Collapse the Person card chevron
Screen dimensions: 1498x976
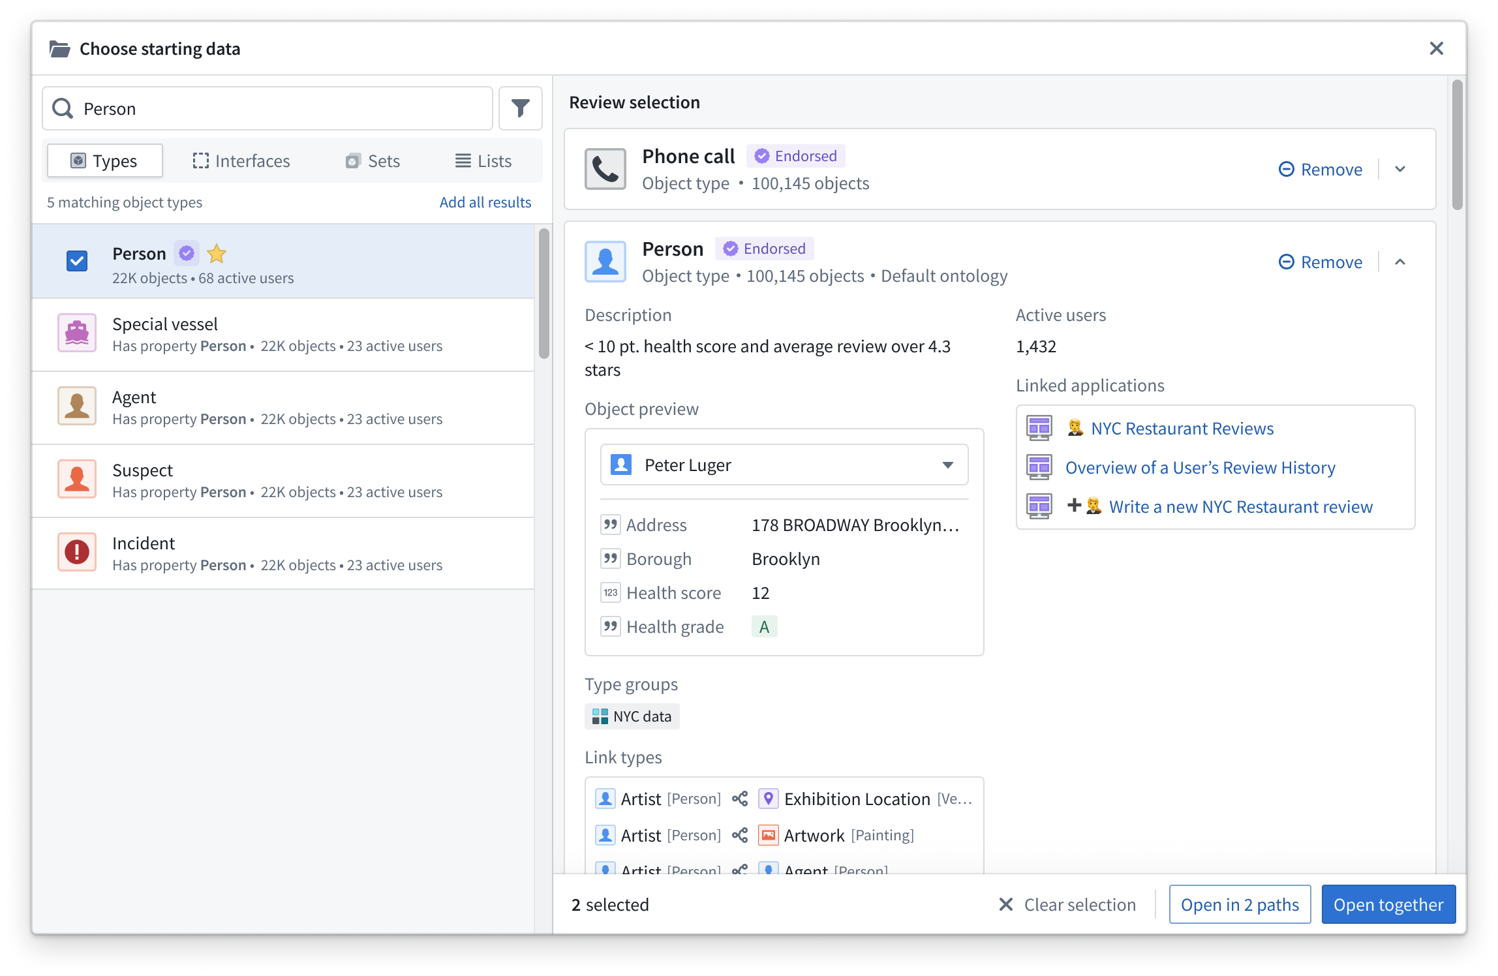tap(1400, 262)
